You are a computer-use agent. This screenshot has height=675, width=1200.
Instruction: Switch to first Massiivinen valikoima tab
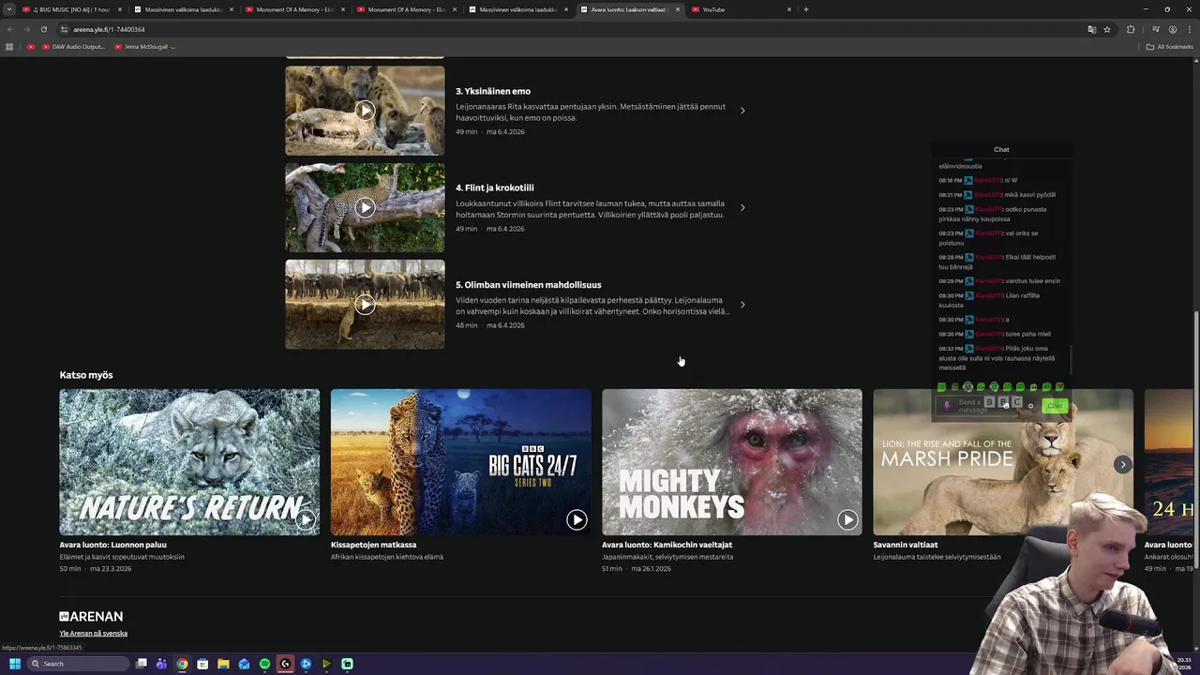(182, 9)
